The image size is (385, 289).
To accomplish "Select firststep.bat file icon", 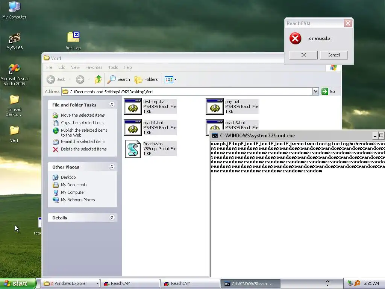I will pyautogui.click(x=133, y=106).
